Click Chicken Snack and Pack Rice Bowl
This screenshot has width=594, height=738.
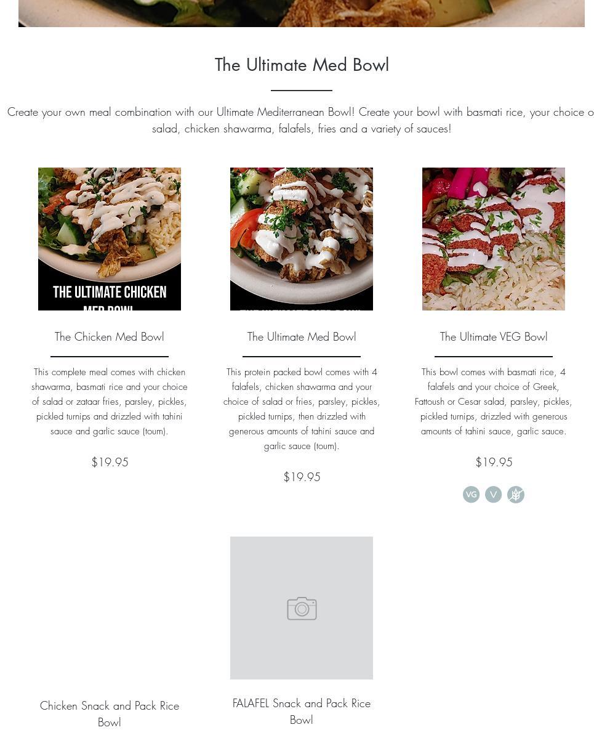click(109, 713)
